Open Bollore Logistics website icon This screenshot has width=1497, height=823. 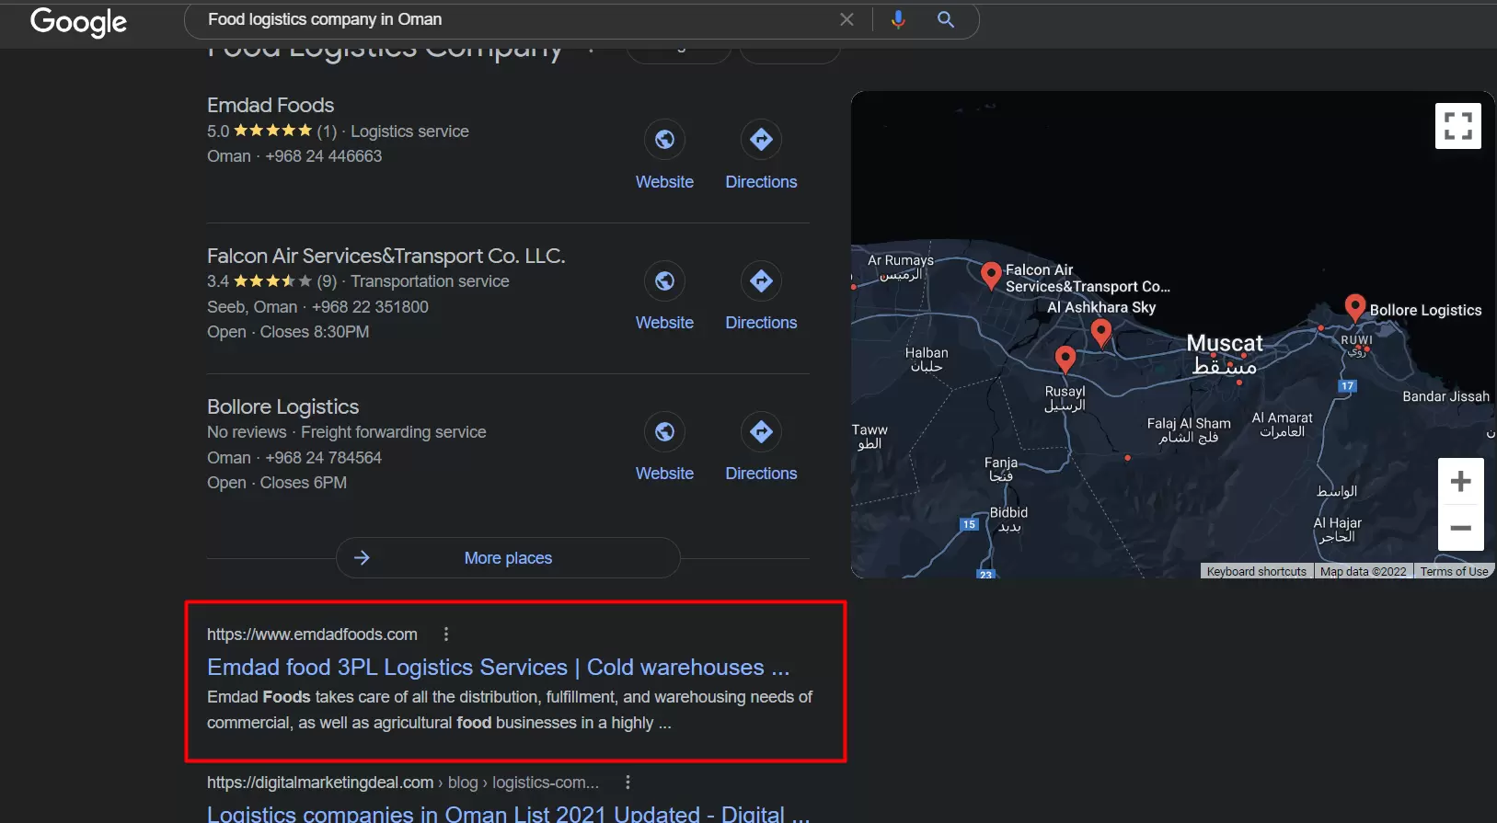click(664, 432)
